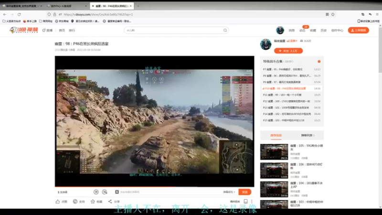Viewport: 382px width, 215px height.
Task: Click the support coin icon below video
Action: (75, 202)
